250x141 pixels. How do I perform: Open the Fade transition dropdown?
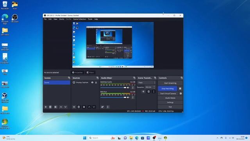[146, 83]
